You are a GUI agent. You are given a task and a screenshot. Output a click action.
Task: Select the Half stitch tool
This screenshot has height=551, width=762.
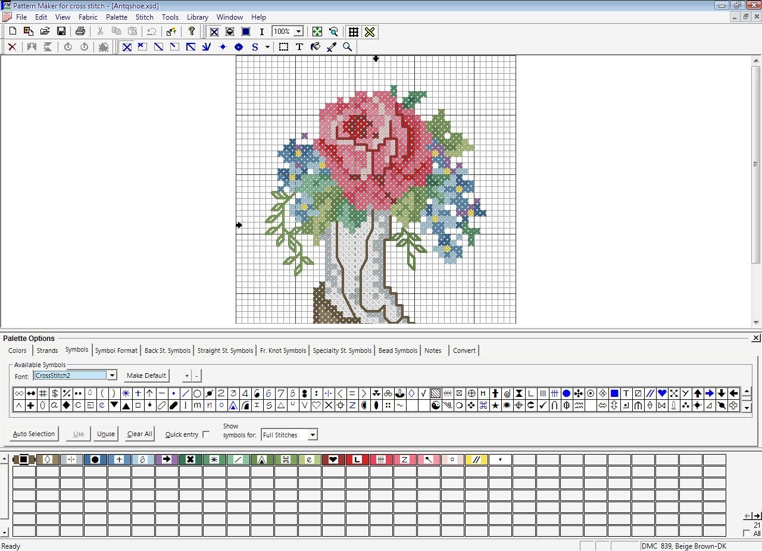pos(158,47)
